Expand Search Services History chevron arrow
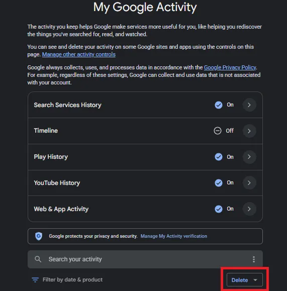The height and width of the screenshot is (291, 287). (x=249, y=105)
